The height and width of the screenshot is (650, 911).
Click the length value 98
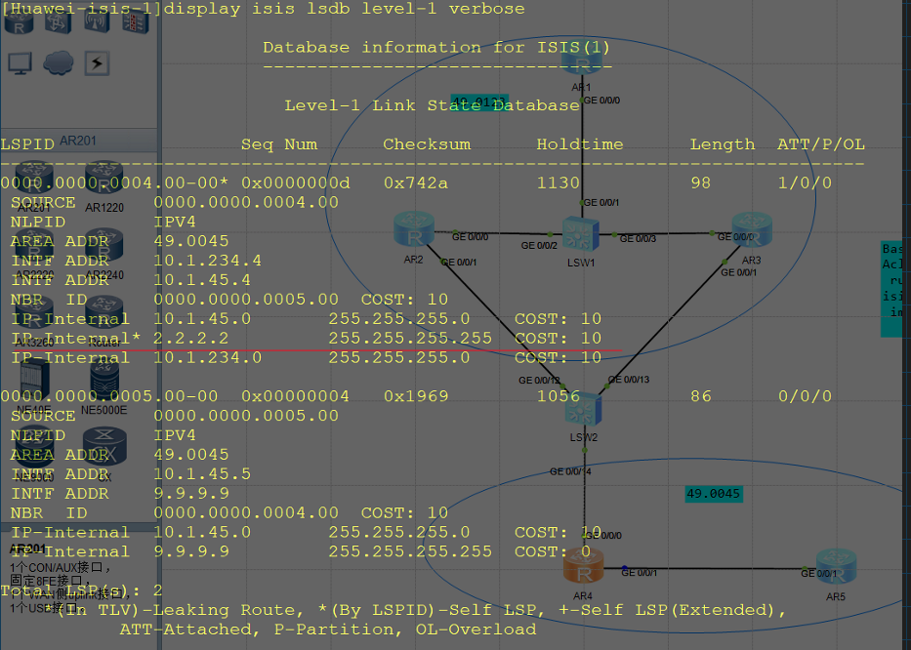701,183
